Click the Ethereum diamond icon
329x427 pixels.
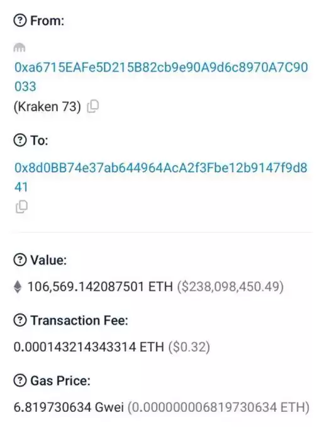(18, 287)
